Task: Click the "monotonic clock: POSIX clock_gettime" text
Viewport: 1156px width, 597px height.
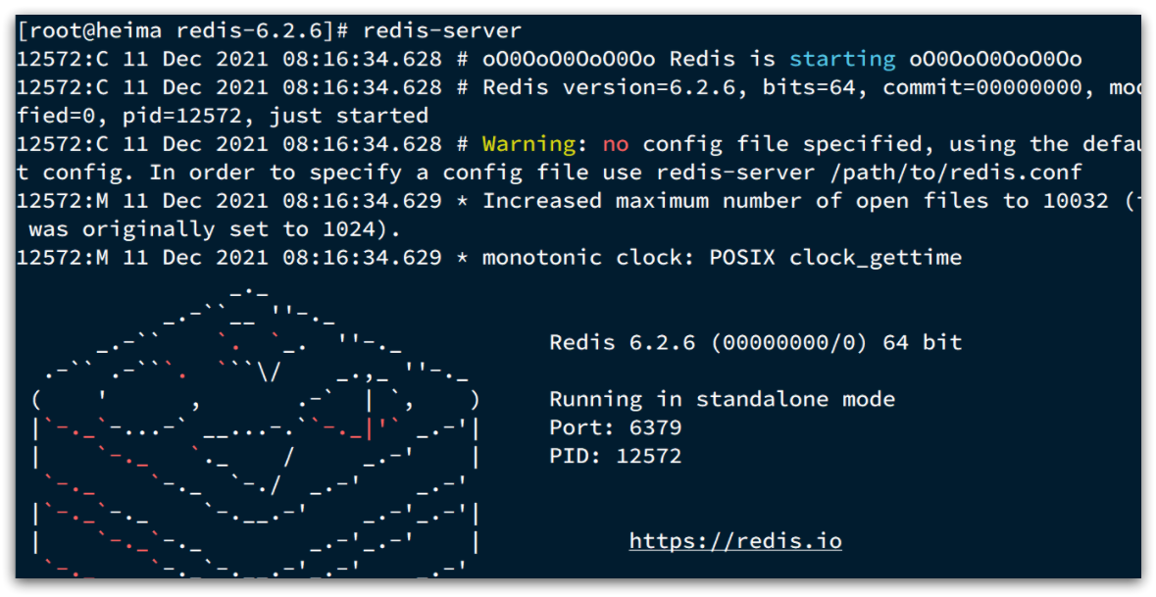Action: 722,258
